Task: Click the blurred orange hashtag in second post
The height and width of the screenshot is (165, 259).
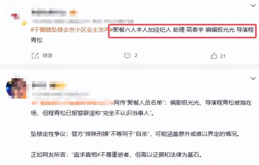Action: 72,103
